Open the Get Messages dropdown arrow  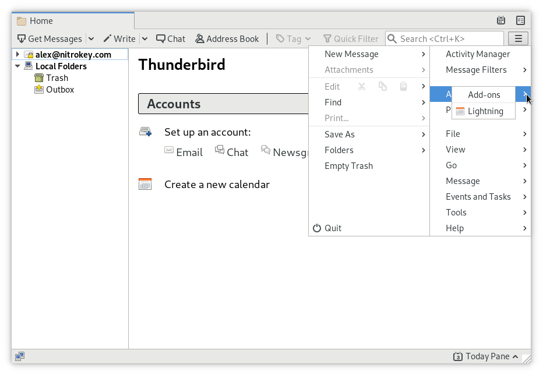point(91,38)
